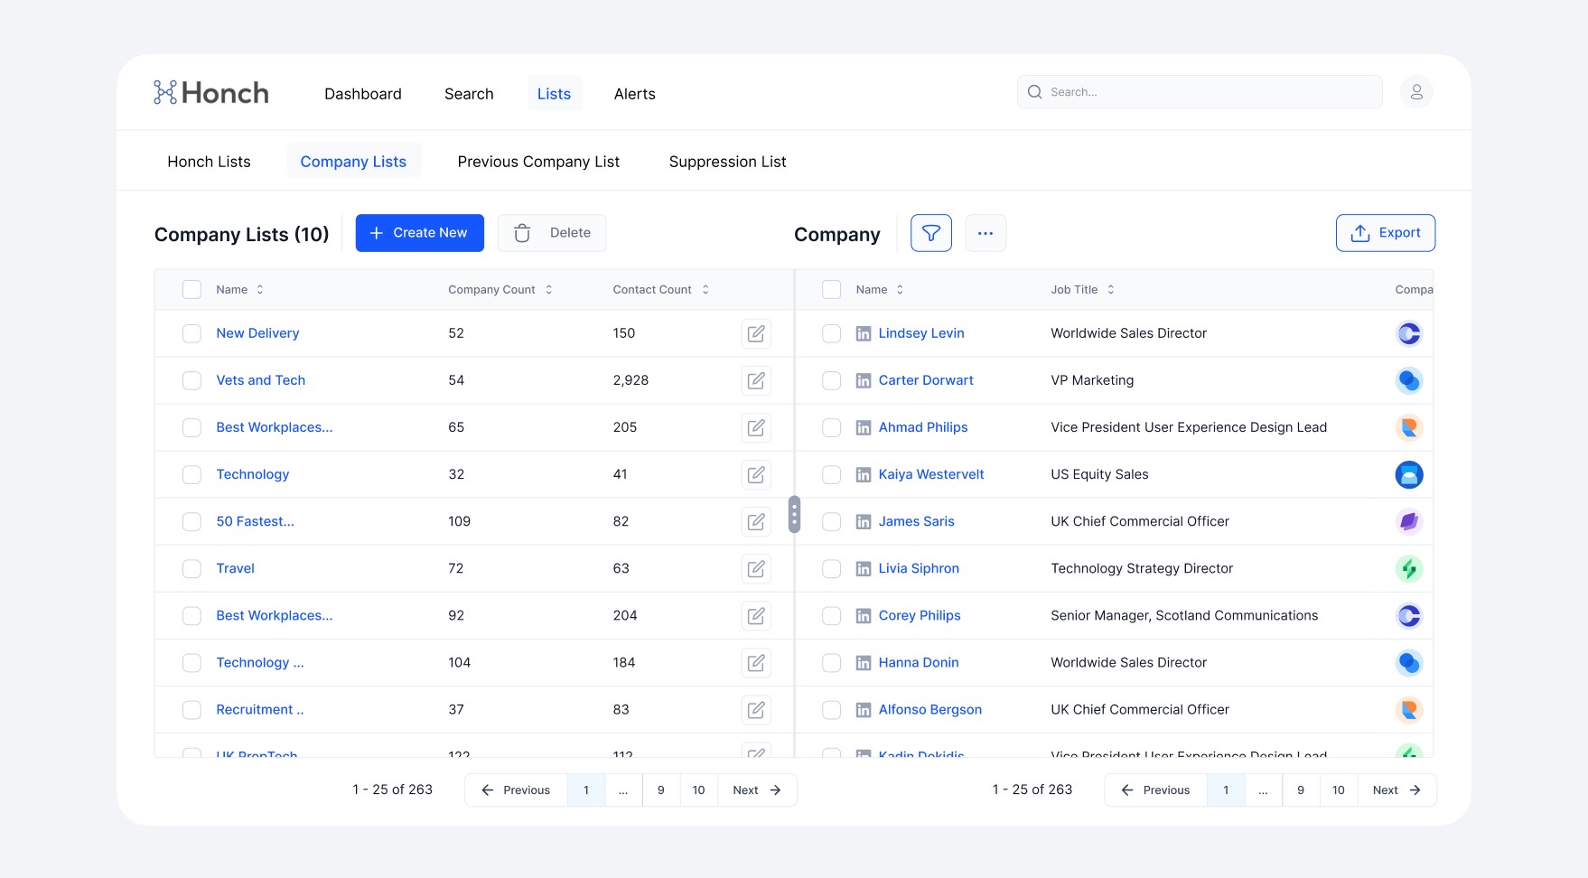The width and height of the screenshot is (1588, 878).
Task: Click the panel divider resize handle
Action: click(794, 515)
